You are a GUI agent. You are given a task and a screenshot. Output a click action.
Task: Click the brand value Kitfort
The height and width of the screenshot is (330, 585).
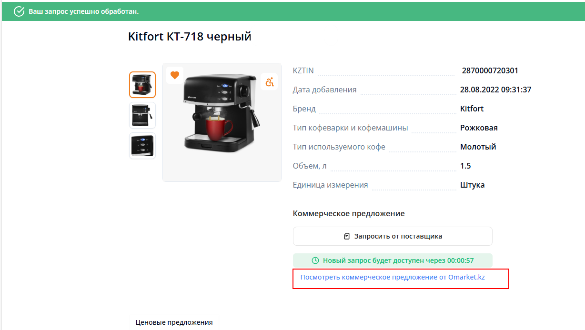click(472, 109)
